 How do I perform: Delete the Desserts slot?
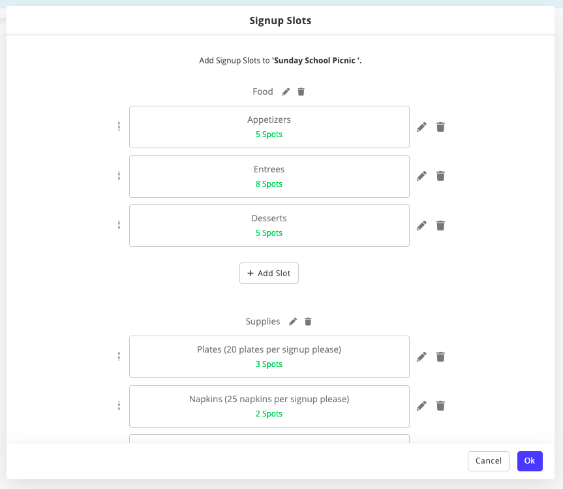click(x=440, y=225)
